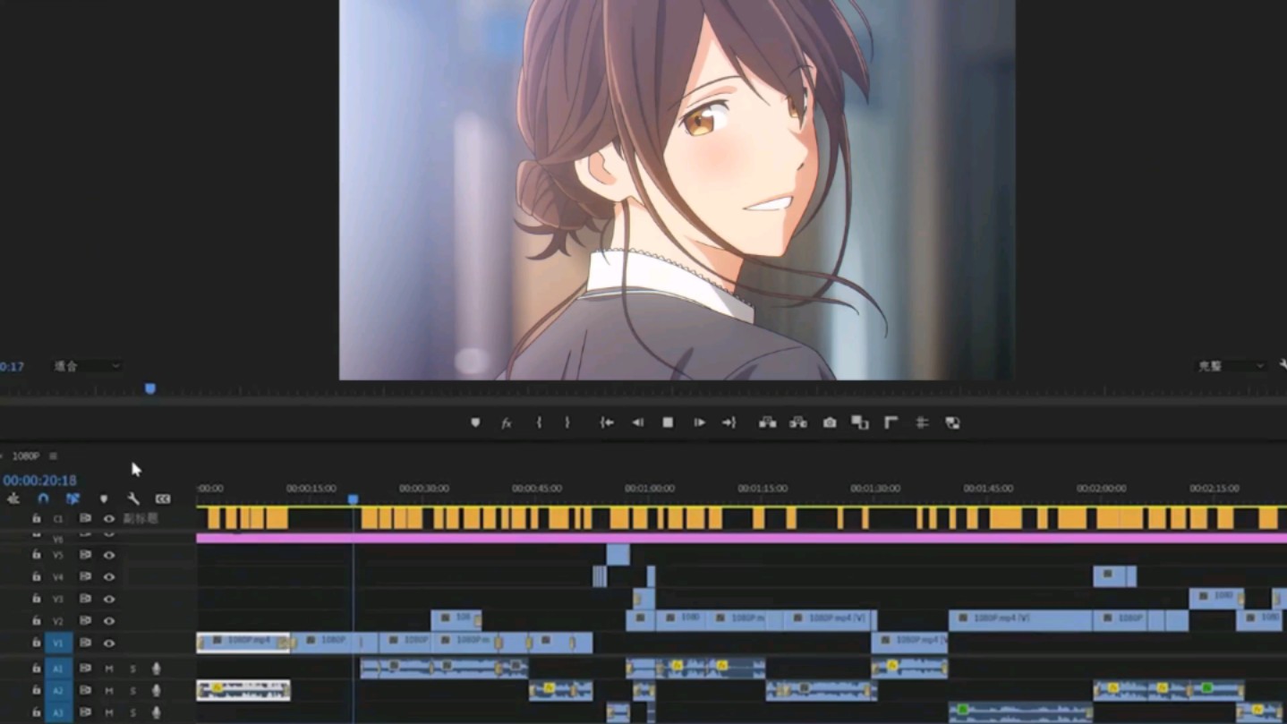Select the first 1080P.mp4 clip on V1
1287x724 pixels.
point(243,643)
